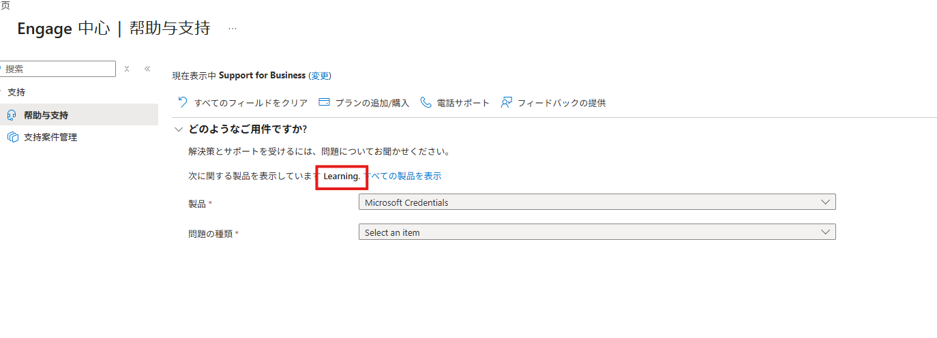Click the 支持 sidebar group header
The height and width of the screenshot is (338, 937).
click(16, 92)
